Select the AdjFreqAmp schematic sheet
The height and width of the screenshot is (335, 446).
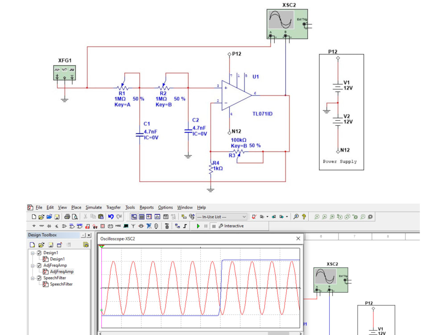62,272
